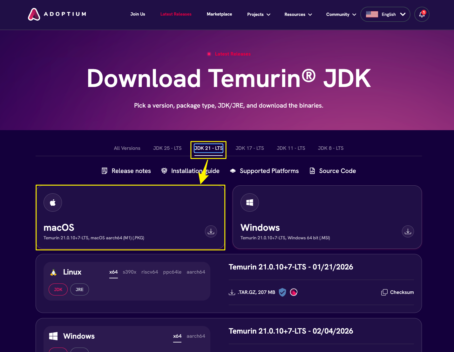Click the Windows logo in the lower panel
This screenshot has width=454, height=352.
(x=53, y=336)
